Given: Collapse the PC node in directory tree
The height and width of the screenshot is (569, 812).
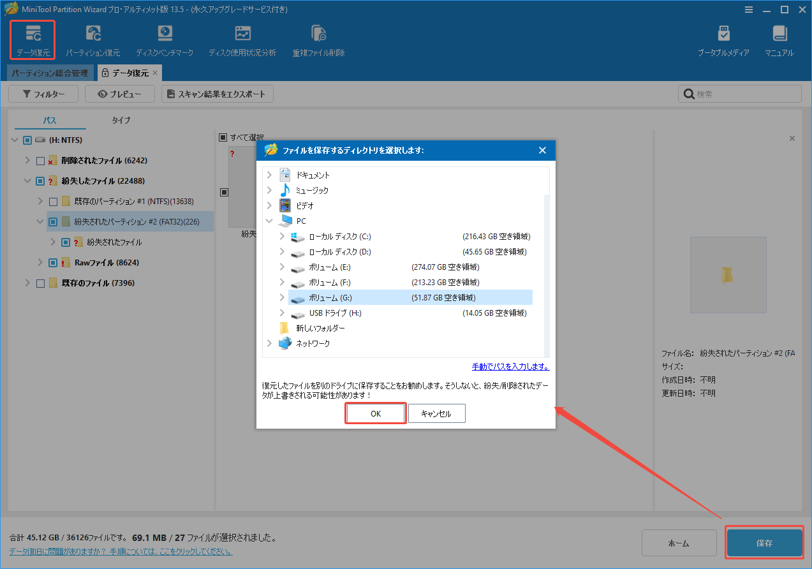Looking at the screenshot, I should click(x=269, y=221).
